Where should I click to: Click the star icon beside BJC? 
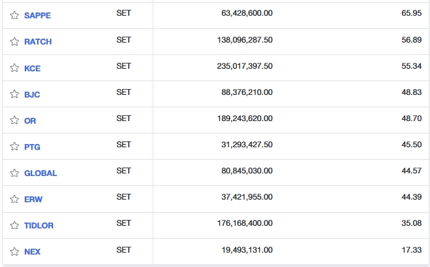[x=14, y=94]
